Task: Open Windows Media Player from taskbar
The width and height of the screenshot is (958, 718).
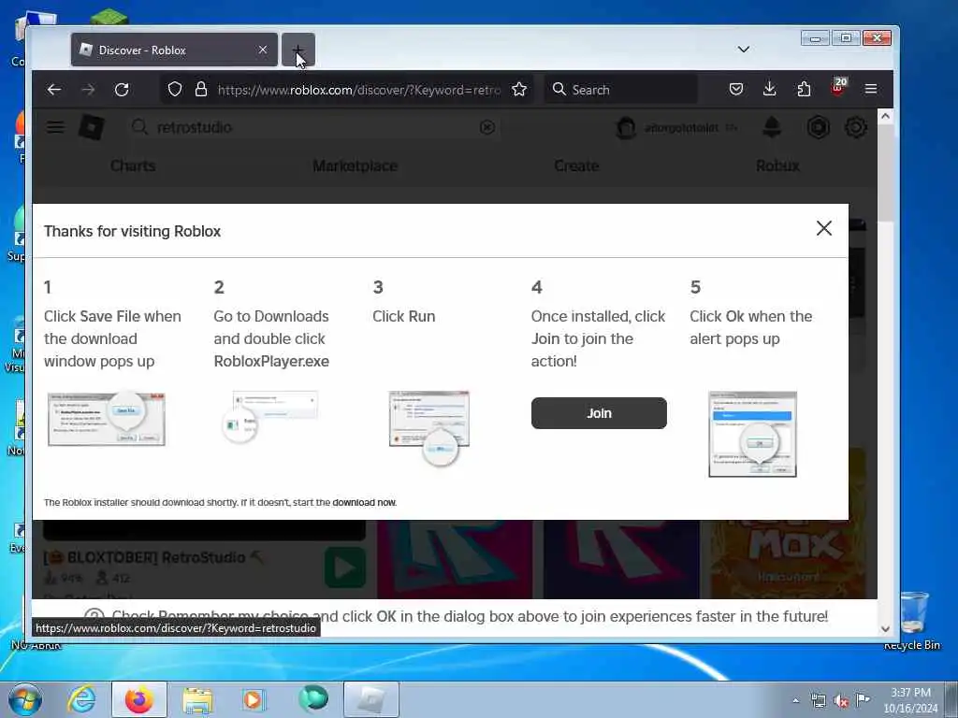Action: [253, 699]
